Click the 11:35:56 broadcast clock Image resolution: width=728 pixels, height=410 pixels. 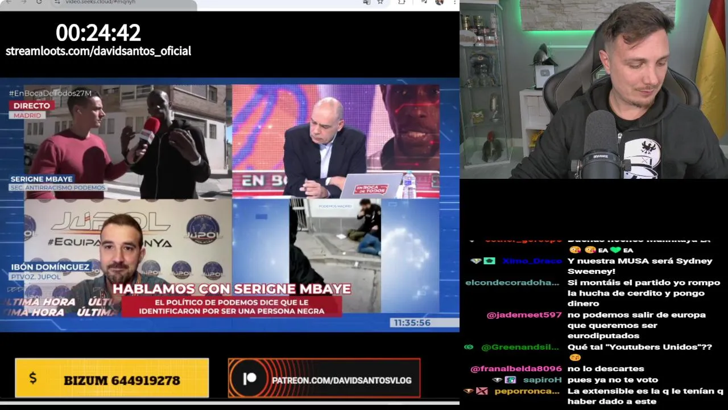[x=412, y=323]
